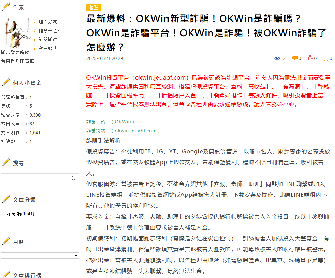Click the 相簿數 label in profile

tap(8, 141)
